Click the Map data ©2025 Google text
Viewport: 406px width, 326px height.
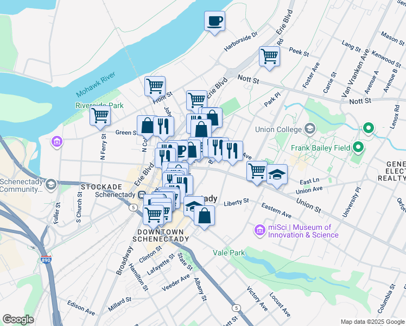tap(372, 322)
